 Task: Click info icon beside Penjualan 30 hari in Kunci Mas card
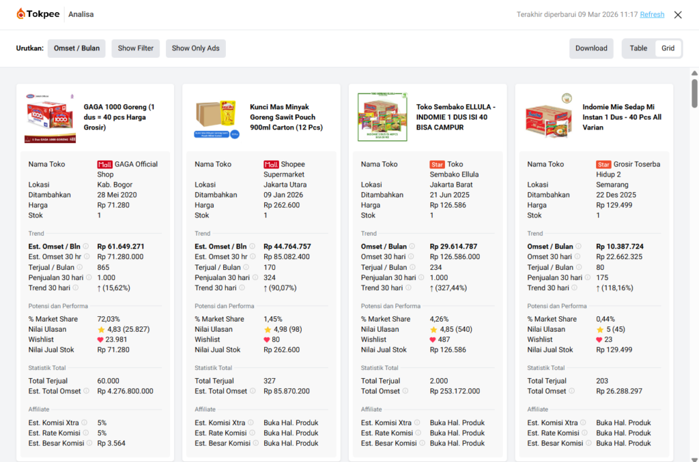pyautogui.click(x=255, y=277)
